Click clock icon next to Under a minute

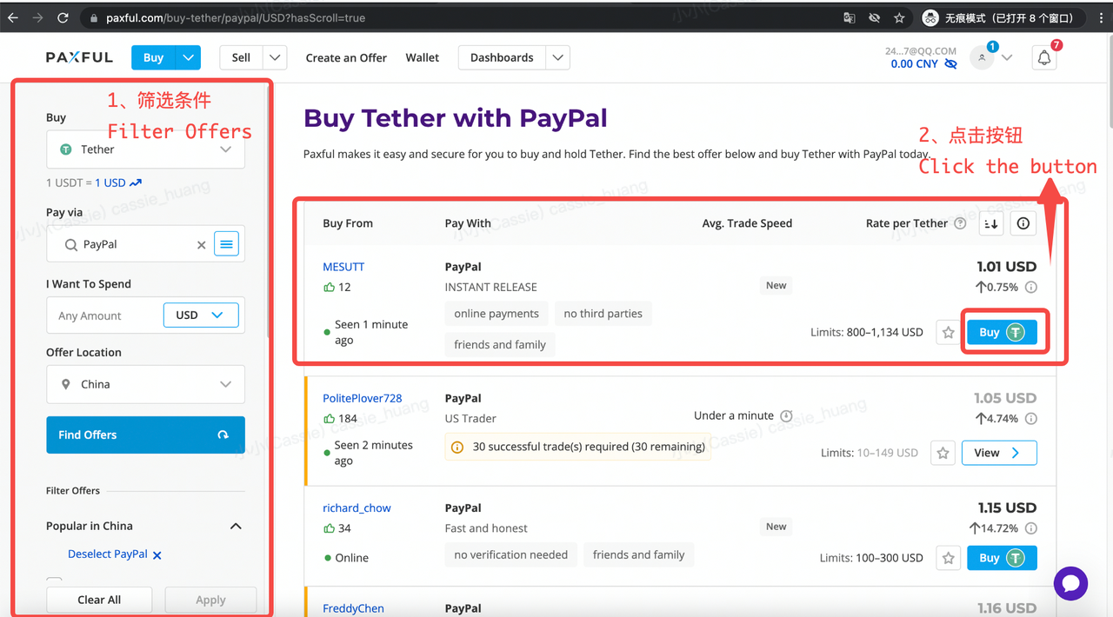(x=786, y=415)
